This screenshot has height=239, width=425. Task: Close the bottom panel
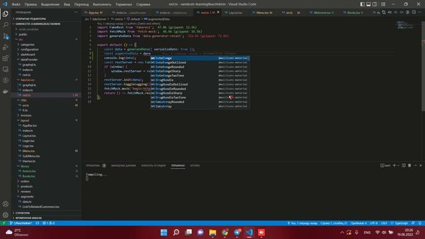(x=420, y=165)
